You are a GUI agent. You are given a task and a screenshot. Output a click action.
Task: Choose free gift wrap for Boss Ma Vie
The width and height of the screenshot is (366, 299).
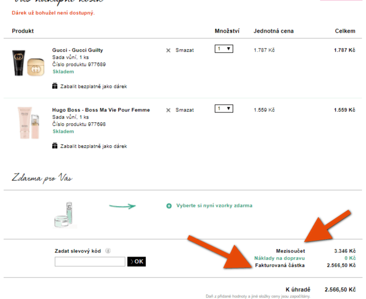click(94, 146)
